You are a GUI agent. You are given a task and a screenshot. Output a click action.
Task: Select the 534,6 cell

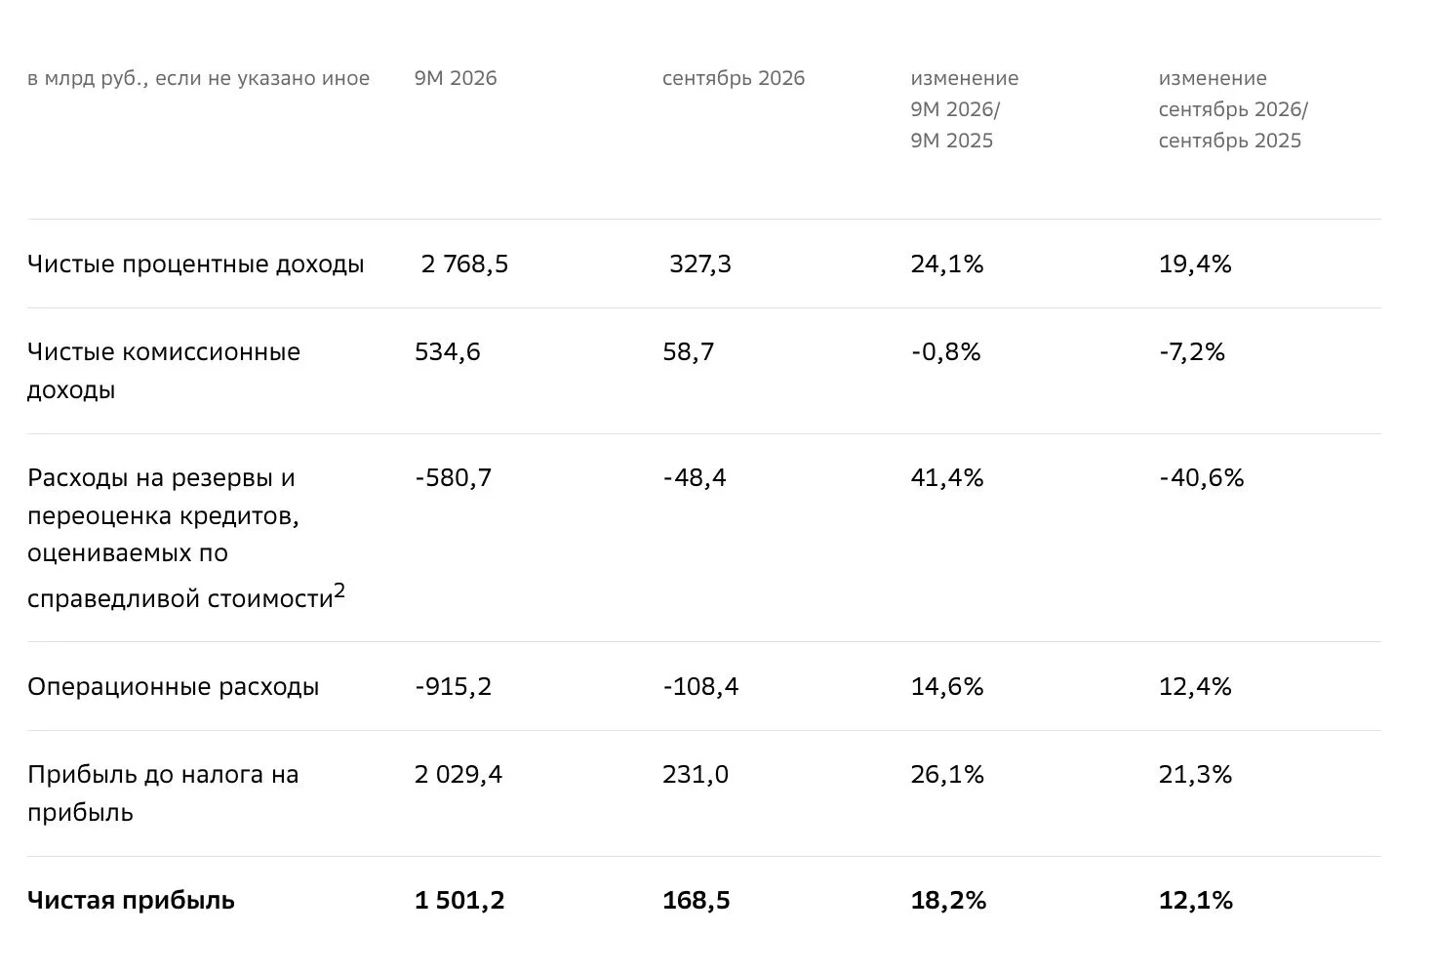pos(448,352)
